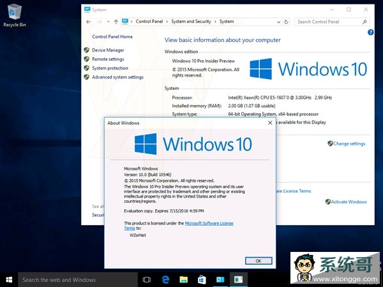Click Activate Windows link
Image resolution: width=383 pixels, height=287 pixels.
coord(349,202)
